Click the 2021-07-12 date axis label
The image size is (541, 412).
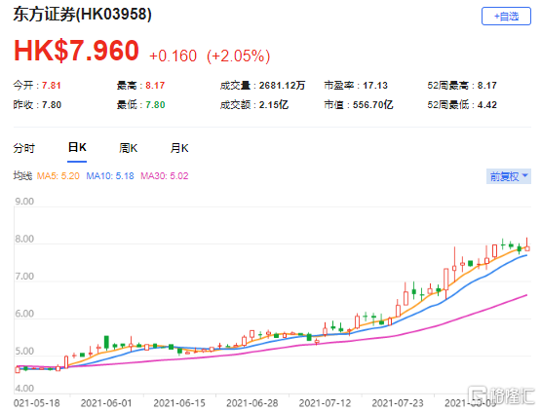click(325, 403)
